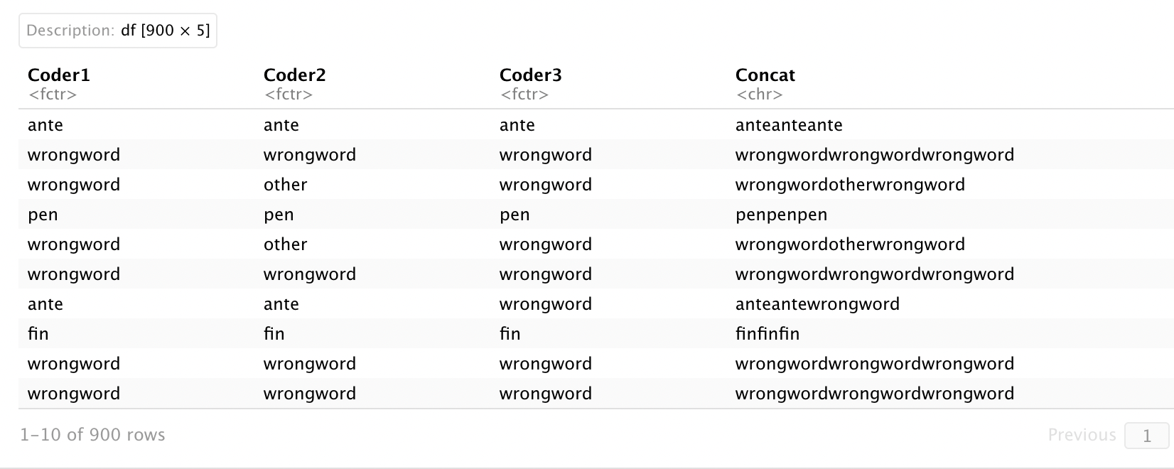This screenshot has width=1174, height=469.
Task: Select the anteanteante cell in Concat
Action: coord(789,125)
